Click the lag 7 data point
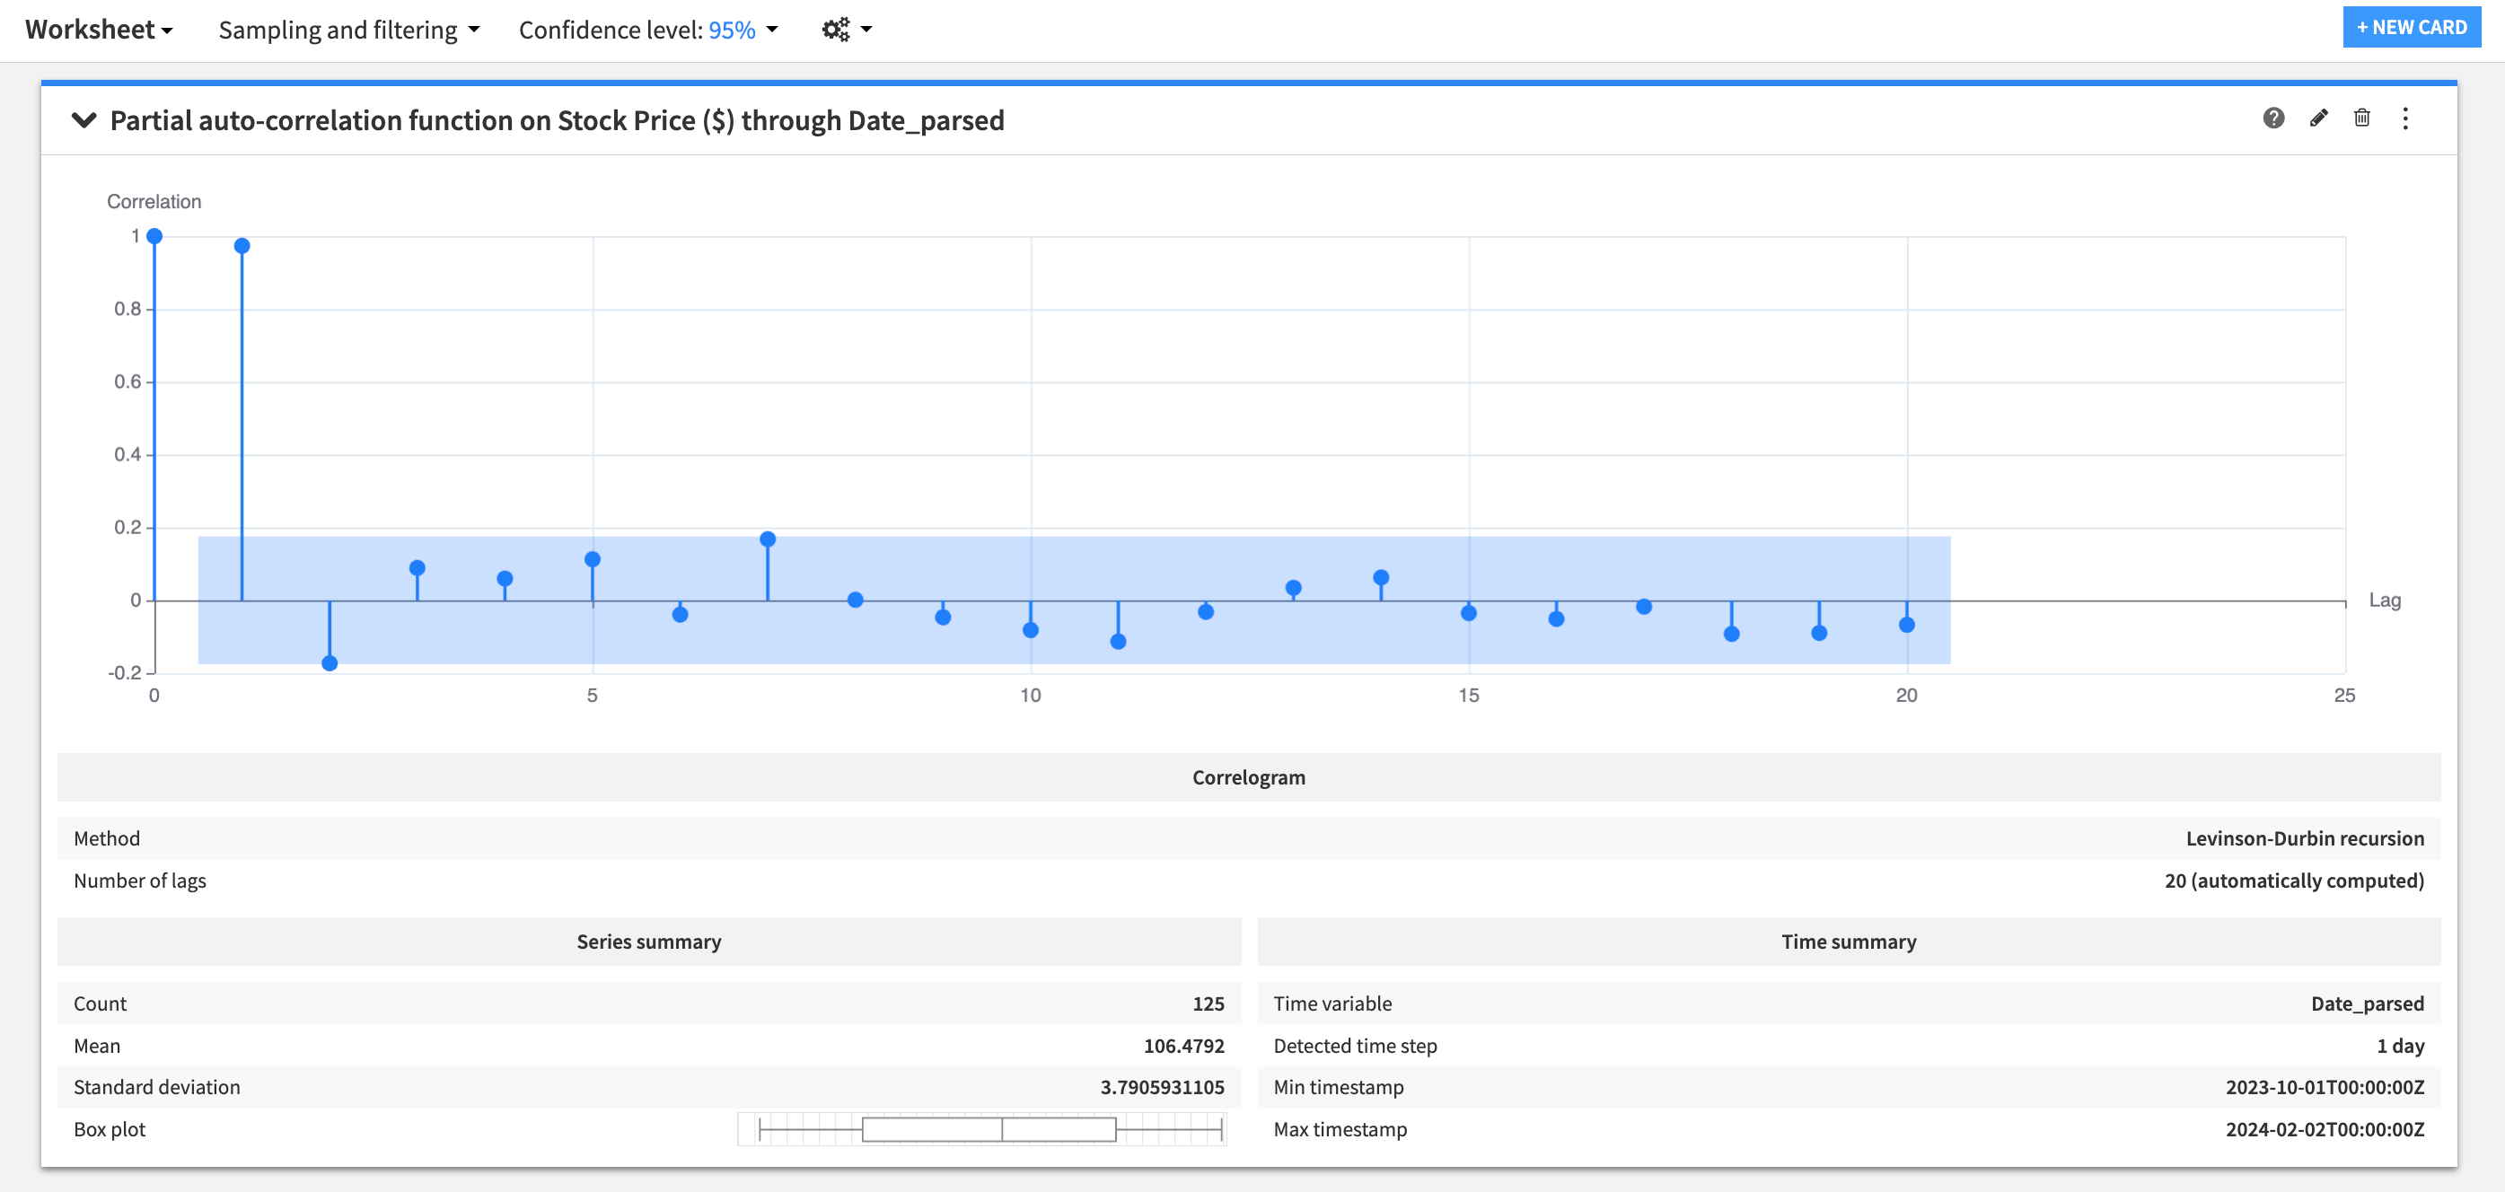 [x=768, y=539]
